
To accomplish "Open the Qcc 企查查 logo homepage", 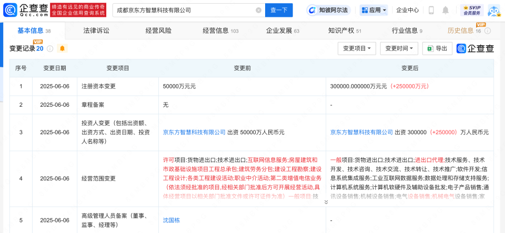I will tap(26, 11).
